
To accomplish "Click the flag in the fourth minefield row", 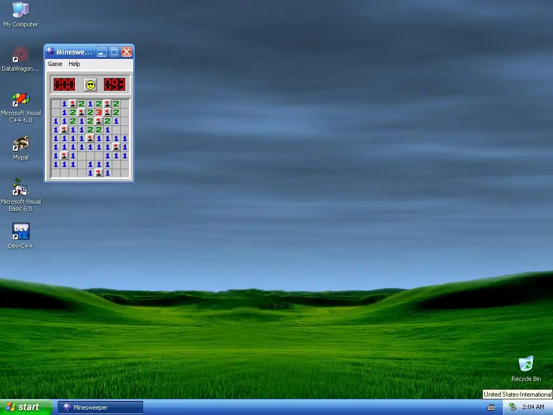I will pos(64,130).
